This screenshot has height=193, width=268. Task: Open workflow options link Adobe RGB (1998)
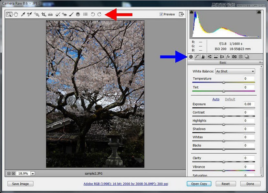[x=126, y=184]
